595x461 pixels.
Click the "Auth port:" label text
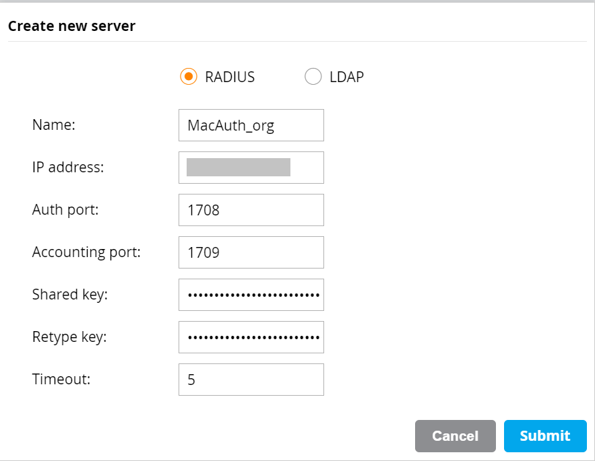click(x=65, y=210)
